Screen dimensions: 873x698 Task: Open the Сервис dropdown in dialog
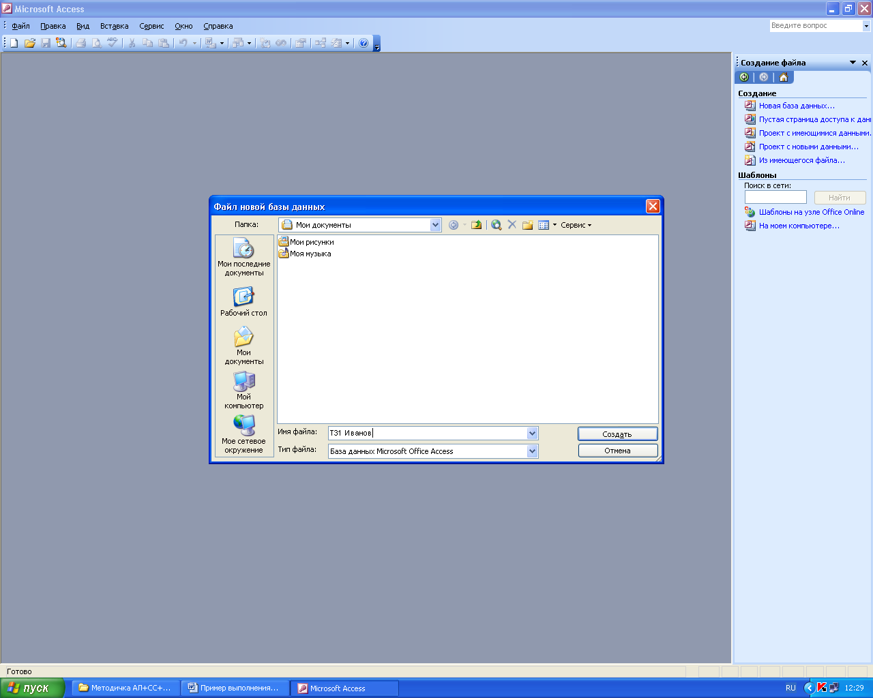coord(576,225)
